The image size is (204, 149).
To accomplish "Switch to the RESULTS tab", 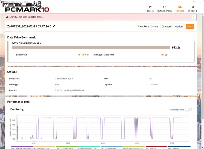I will click(180, 9).
